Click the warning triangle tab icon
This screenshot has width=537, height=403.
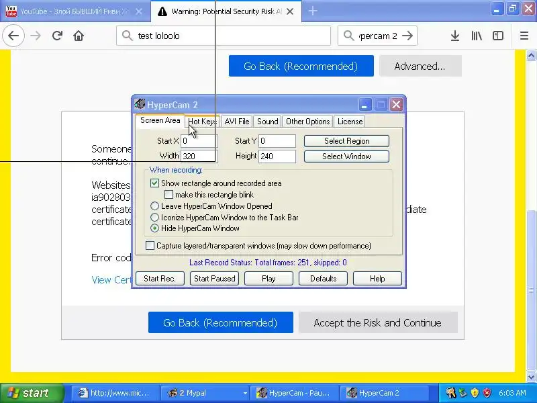point(162,11)
